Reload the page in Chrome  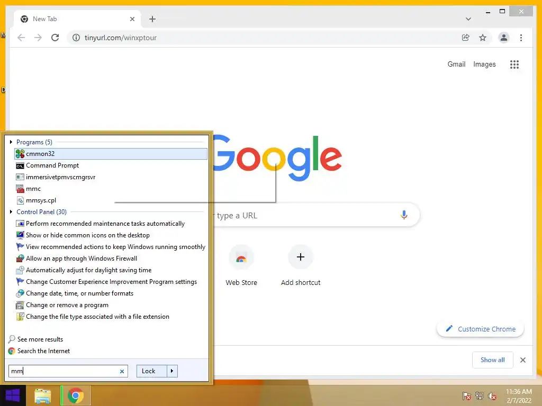[x=55, y=38]
